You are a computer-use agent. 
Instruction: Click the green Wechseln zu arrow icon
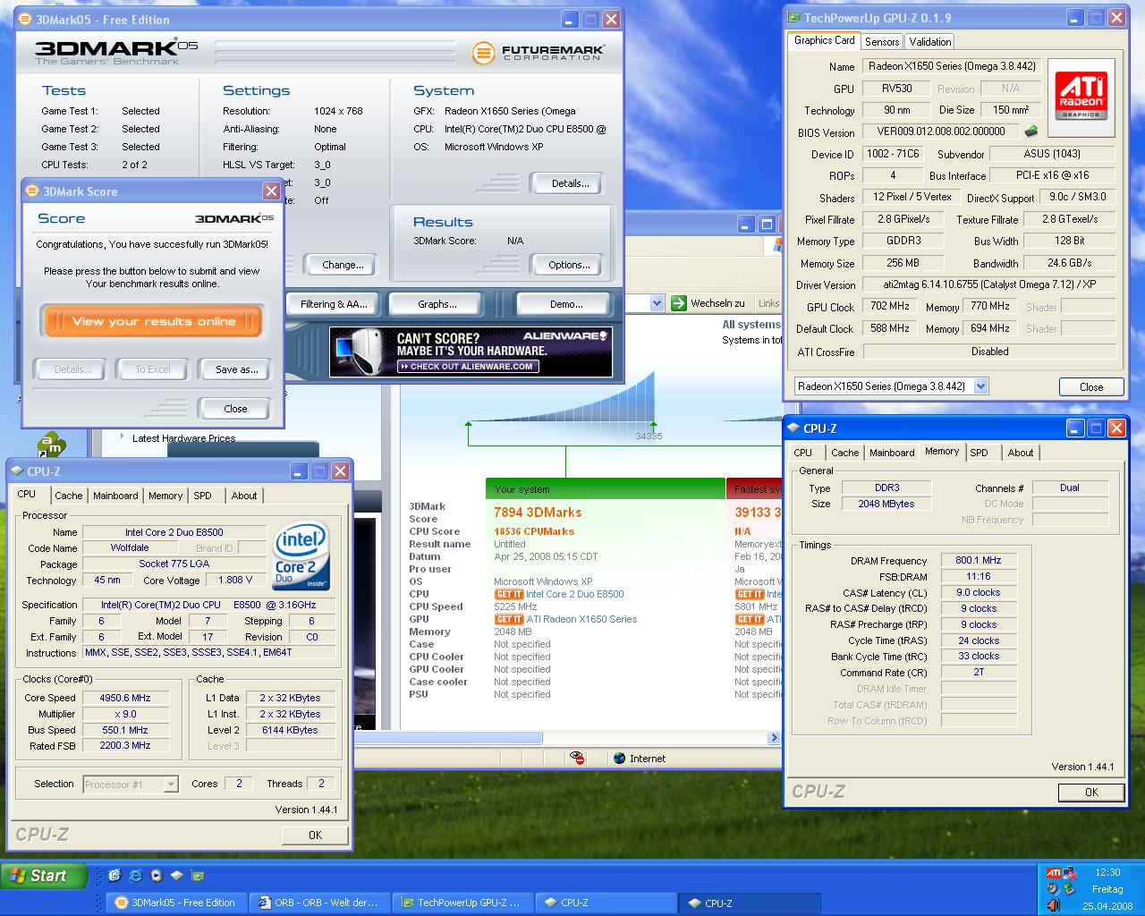678,303
